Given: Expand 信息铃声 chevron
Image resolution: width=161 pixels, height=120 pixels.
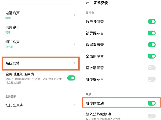Looking at the screenshot, I should click(74, 29).
